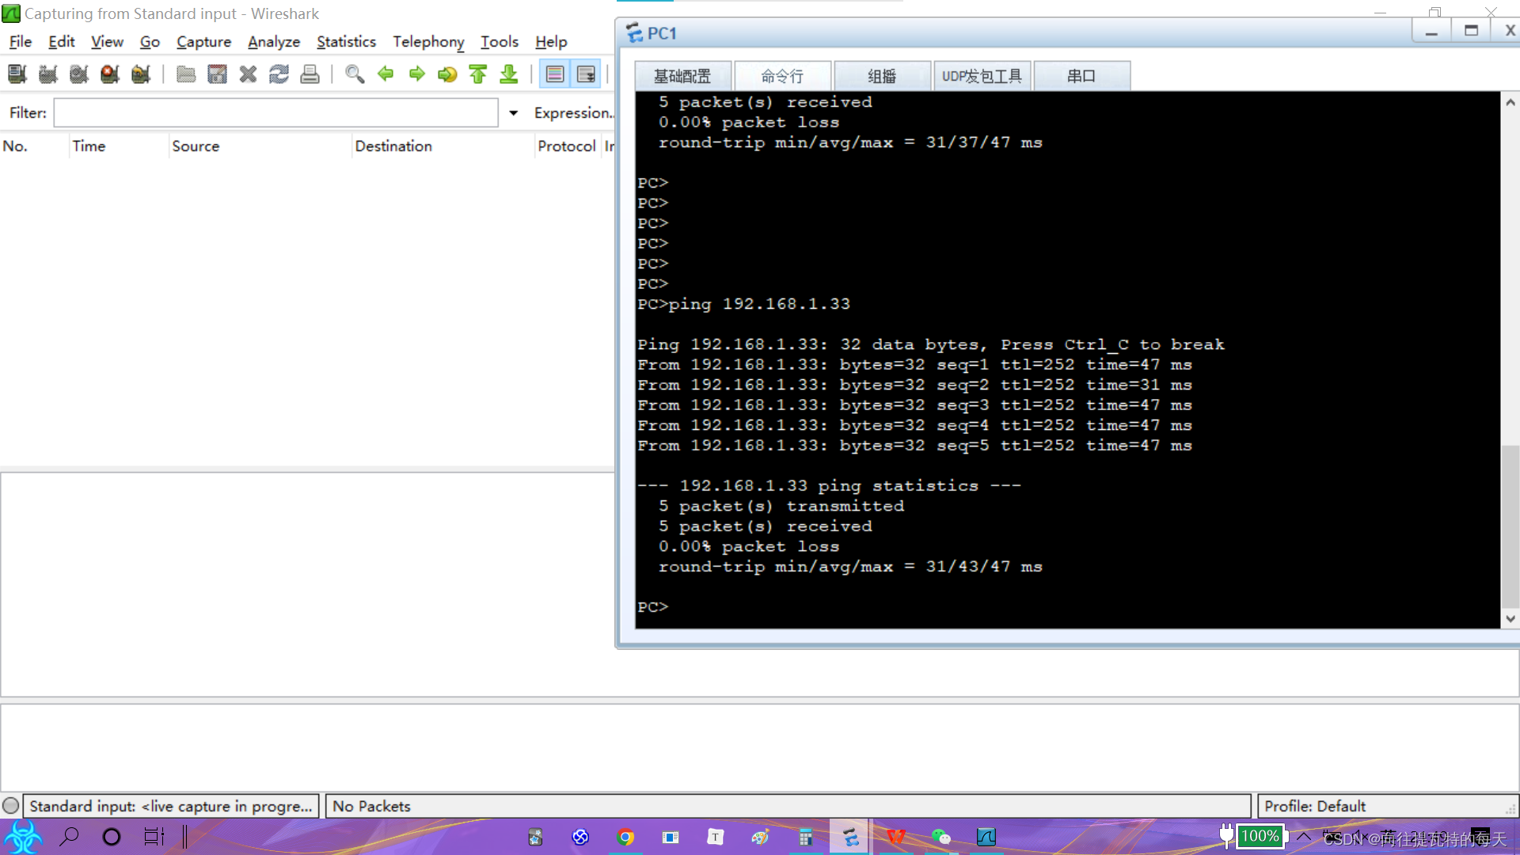The width and height of the screenshot is (1520, 855).
Task: Reload this capture file icon
Action: coord(279,74)
